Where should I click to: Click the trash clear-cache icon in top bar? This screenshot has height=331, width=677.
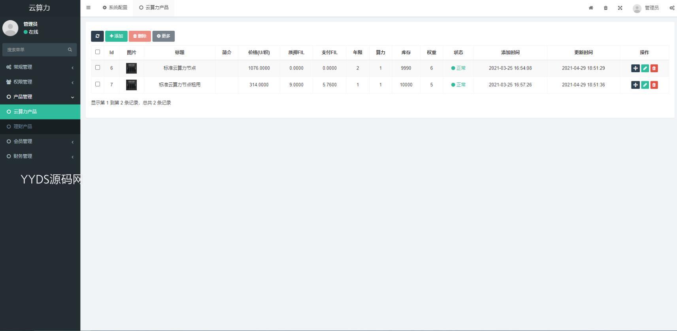(605, 8)
